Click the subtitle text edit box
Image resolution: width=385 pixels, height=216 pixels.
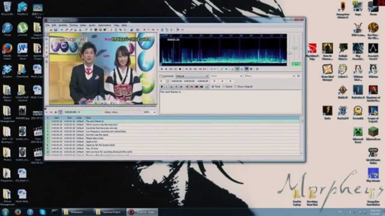tap(230, 101)
